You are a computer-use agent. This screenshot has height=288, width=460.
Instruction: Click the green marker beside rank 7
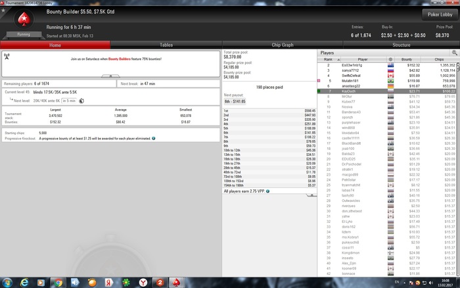(x=319, y=91)
